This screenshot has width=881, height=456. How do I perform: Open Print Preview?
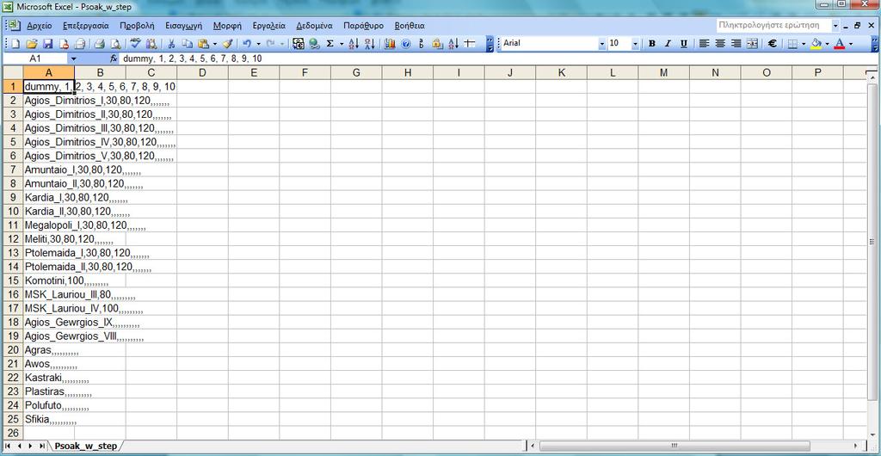tap(115, 44)
